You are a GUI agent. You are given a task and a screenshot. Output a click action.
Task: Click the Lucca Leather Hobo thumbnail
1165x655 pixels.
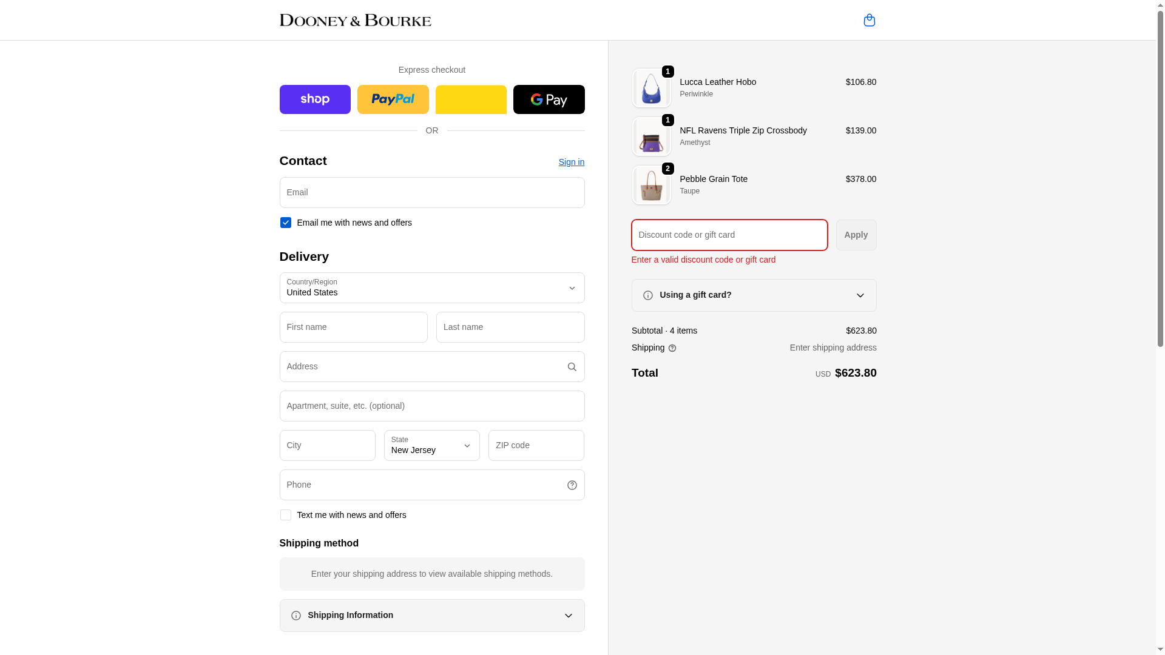[651, 89]
